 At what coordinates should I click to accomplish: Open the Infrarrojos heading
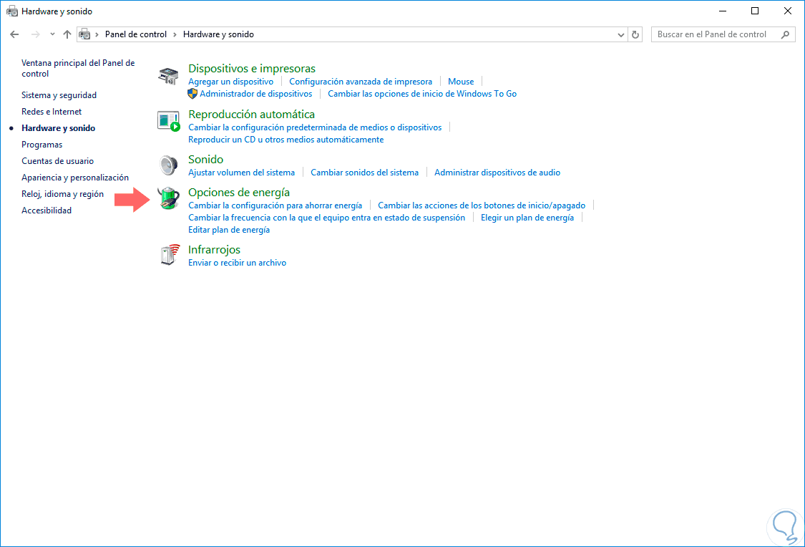[214, 250]
